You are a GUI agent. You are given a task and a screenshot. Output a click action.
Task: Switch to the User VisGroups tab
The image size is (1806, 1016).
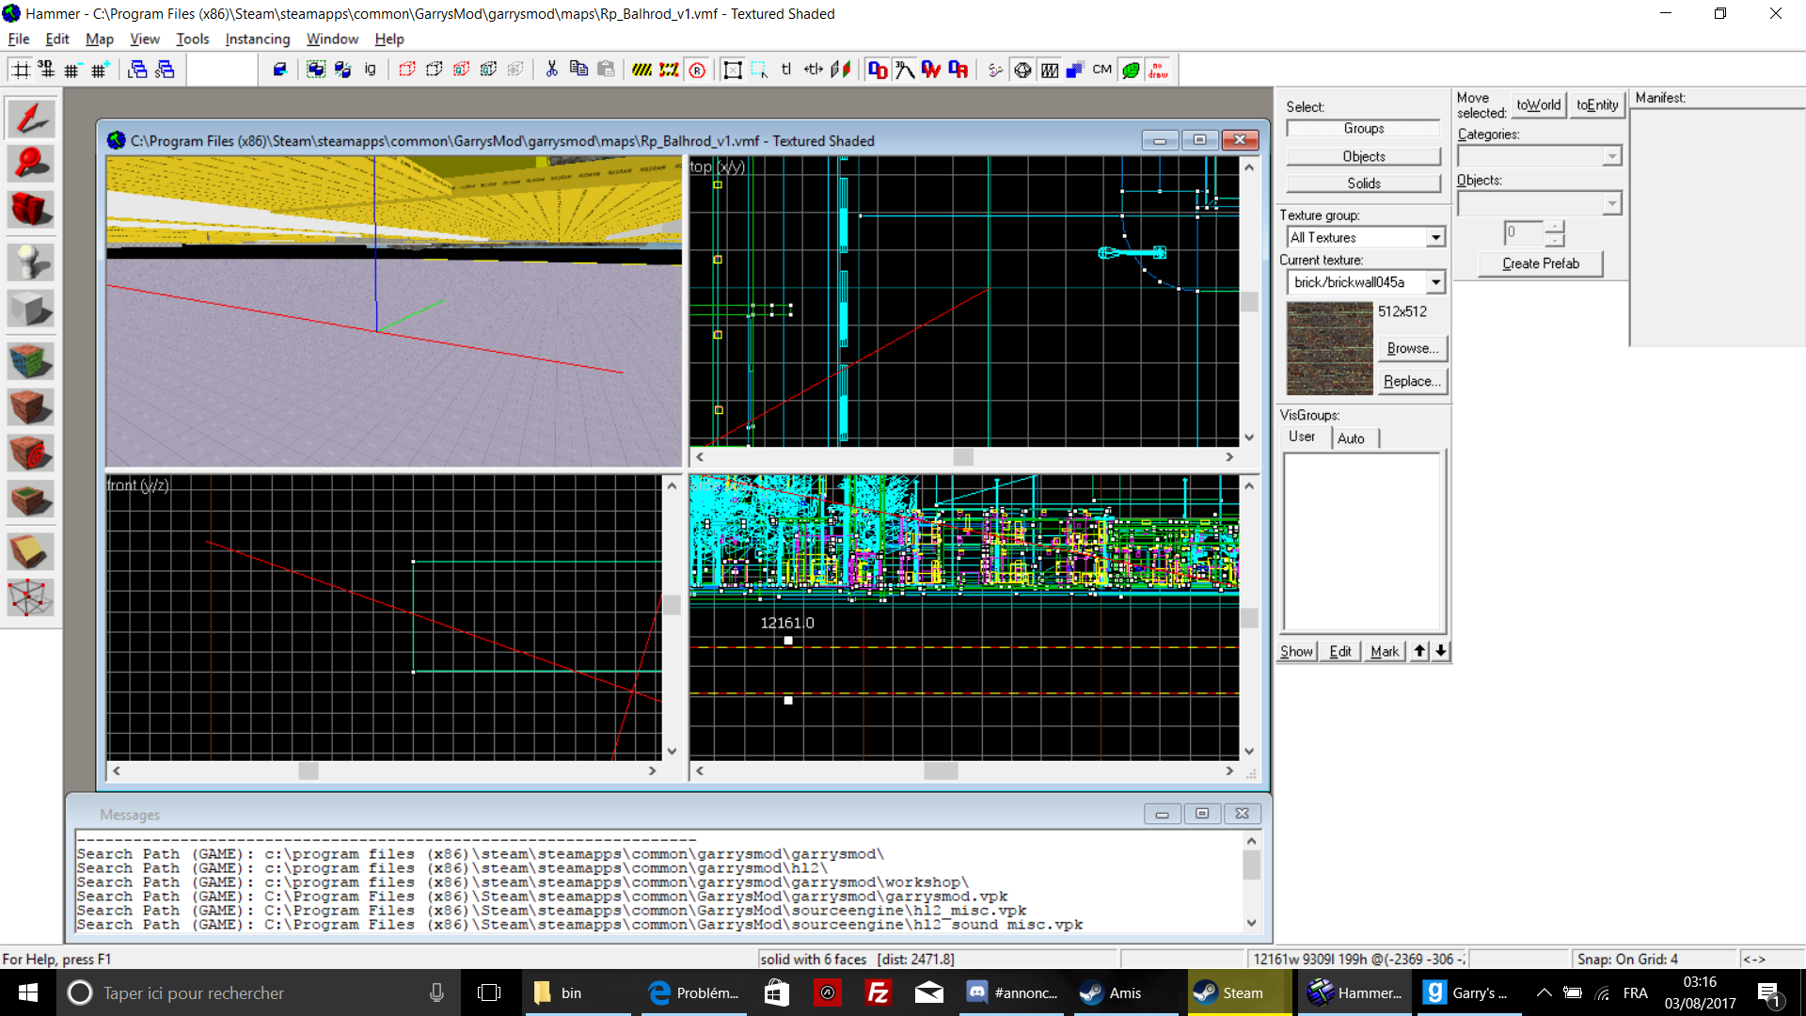coord(1302,437)
